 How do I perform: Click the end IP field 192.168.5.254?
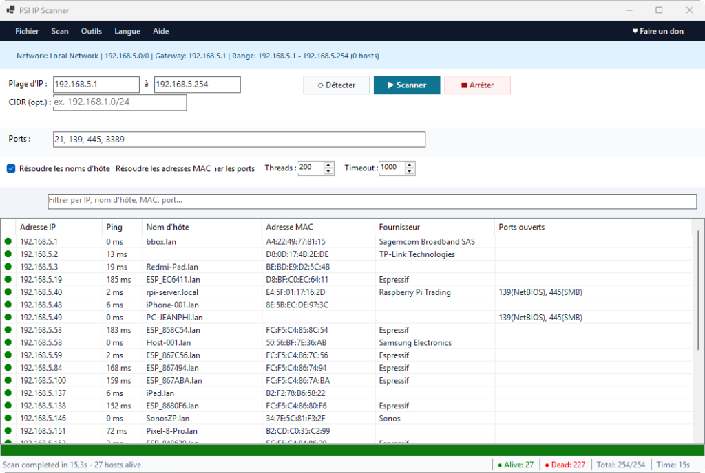click(198, 85)
